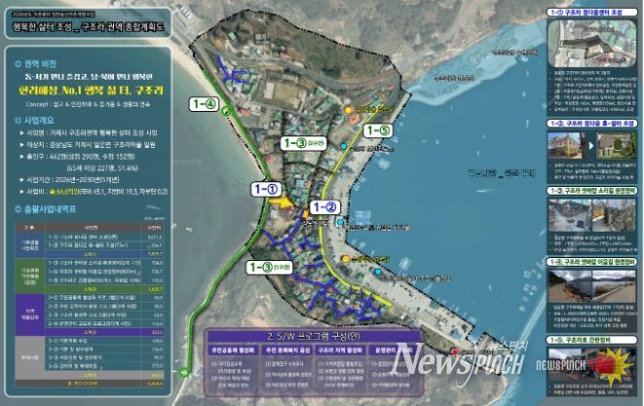Click the 총인구 bullet row
This screenshot has width=644, height=406.
[77, 157]
